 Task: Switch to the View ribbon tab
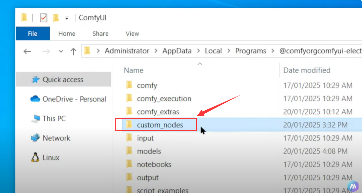132,34
